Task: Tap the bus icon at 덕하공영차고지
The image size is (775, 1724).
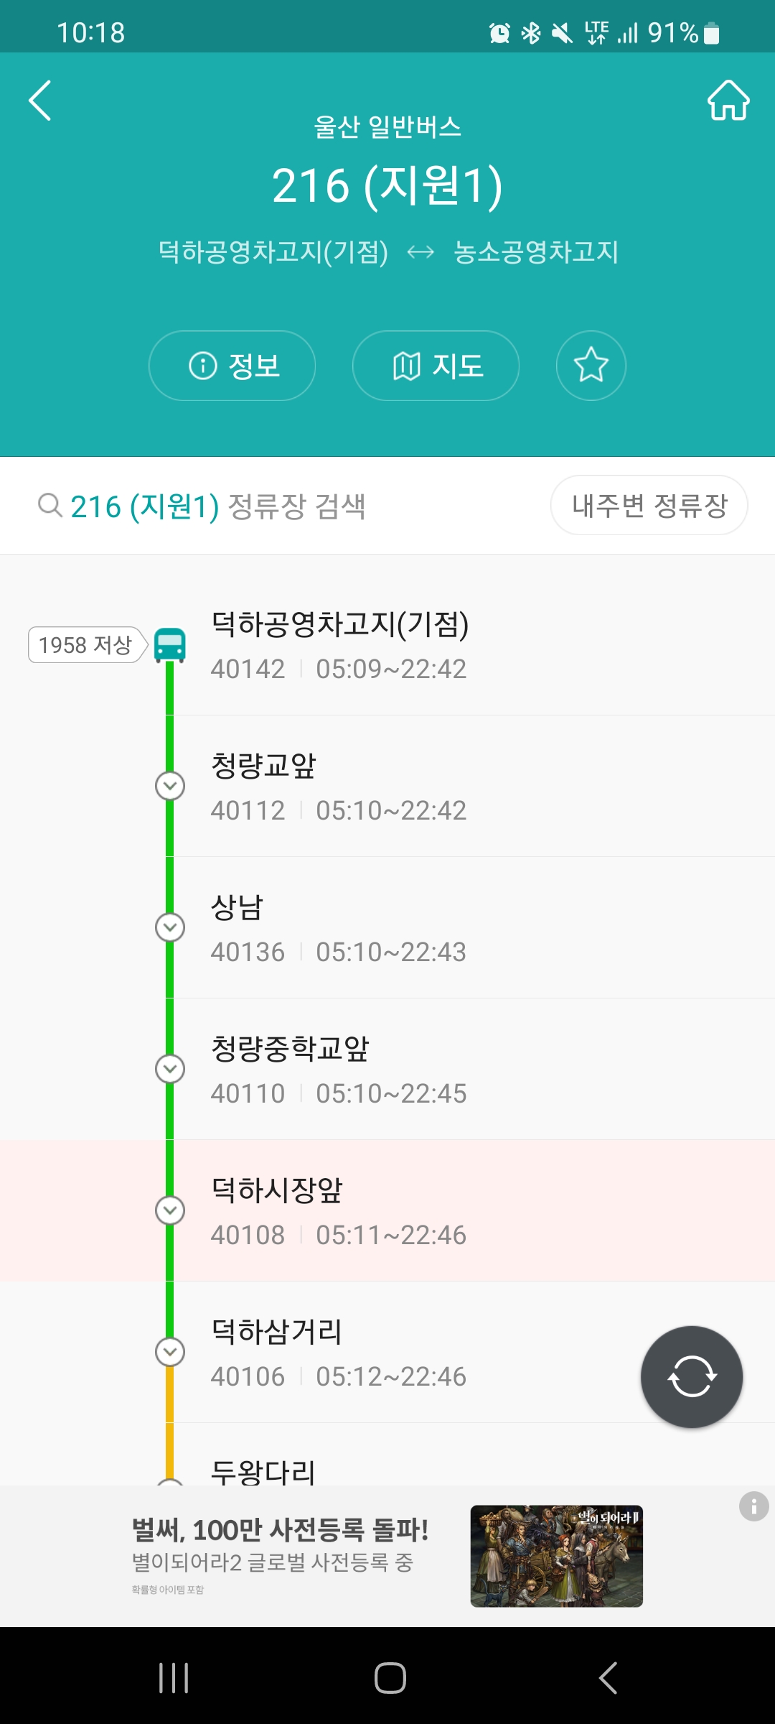Action: 170,644
